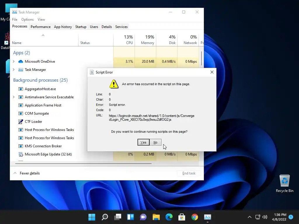Screen dimensions: 299x224
Task: Open Task View from taskbar
Action: click(118, 217)
